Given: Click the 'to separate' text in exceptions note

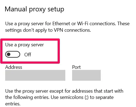Looking at the screenshot, I should click(x=102, y=98).
